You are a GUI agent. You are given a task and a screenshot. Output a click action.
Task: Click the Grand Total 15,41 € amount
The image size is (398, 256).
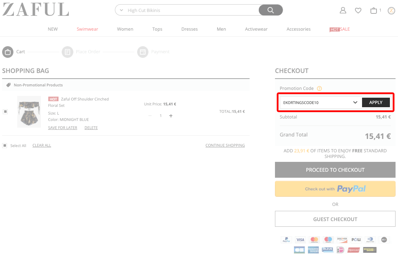pyautogui.click(x=378, y=136)
